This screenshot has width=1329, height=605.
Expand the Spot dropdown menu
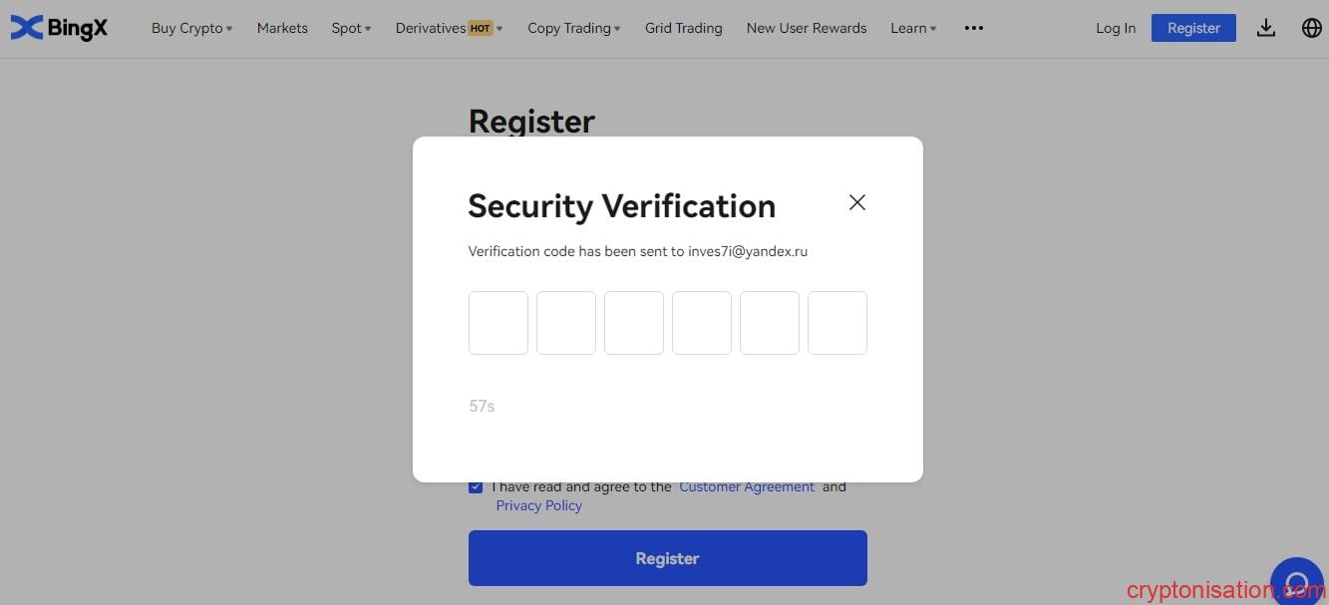point(351,28)
